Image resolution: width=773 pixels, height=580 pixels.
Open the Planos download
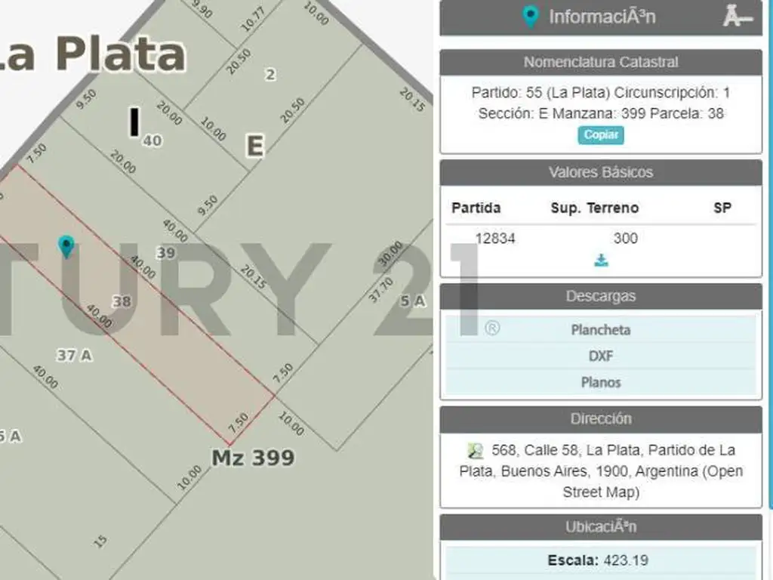coord(600,382)
